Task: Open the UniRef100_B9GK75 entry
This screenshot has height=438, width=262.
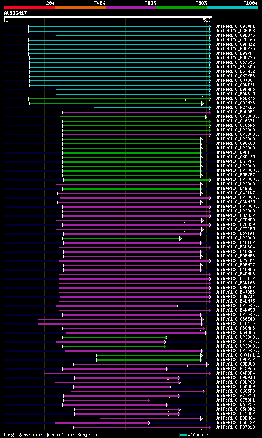Action: coord(235,49)
